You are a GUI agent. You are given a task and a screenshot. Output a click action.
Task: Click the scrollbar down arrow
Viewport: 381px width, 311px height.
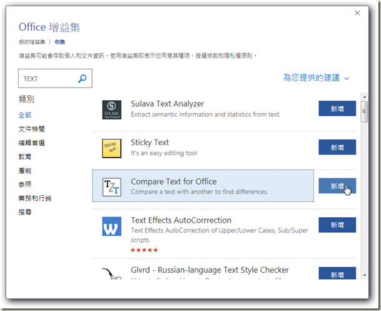pos(365,275)
